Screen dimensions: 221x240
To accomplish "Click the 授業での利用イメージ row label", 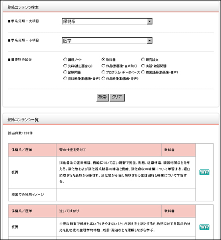I will (x=28, y=194).
